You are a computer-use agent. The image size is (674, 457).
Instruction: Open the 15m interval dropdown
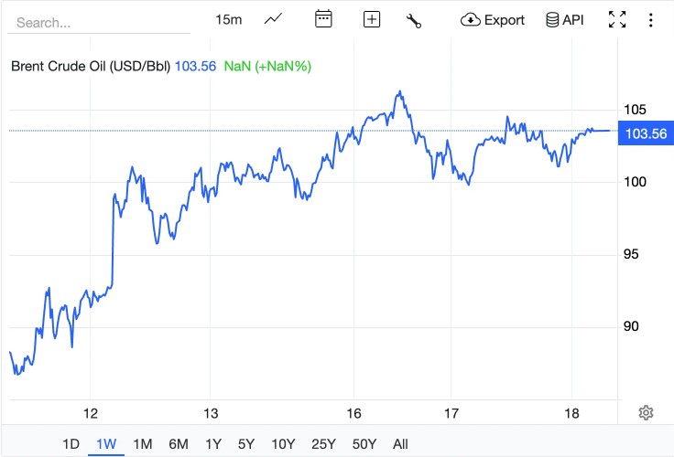[229, 19]
